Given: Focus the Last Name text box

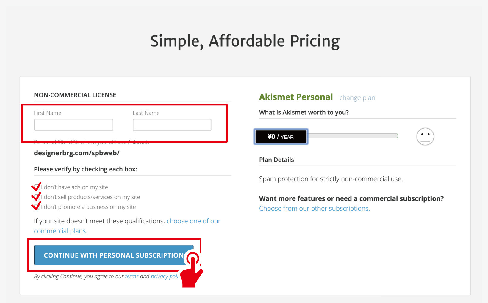Looking at the screenshot, I should (172, 125).
